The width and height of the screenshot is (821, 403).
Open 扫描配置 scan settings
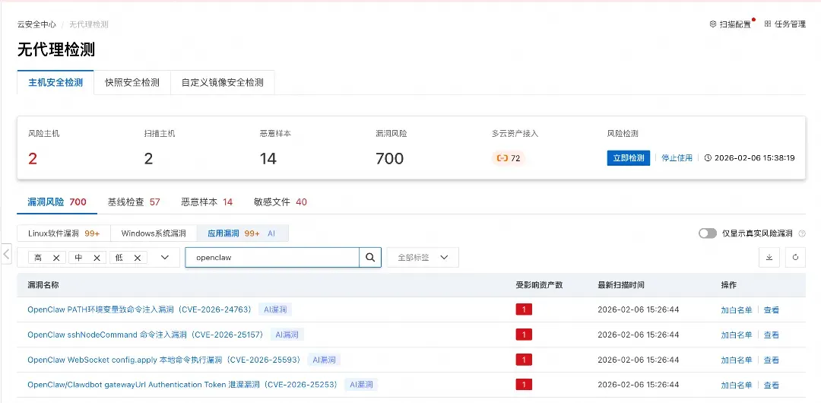731,24
